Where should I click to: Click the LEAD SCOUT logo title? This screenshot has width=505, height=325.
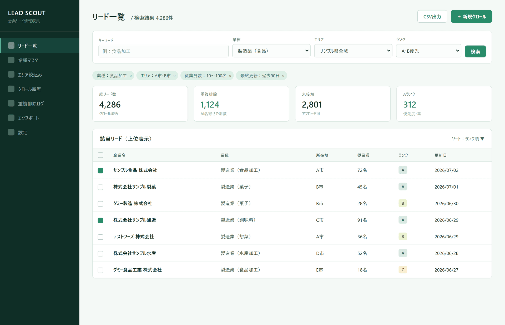click(27, 13)
